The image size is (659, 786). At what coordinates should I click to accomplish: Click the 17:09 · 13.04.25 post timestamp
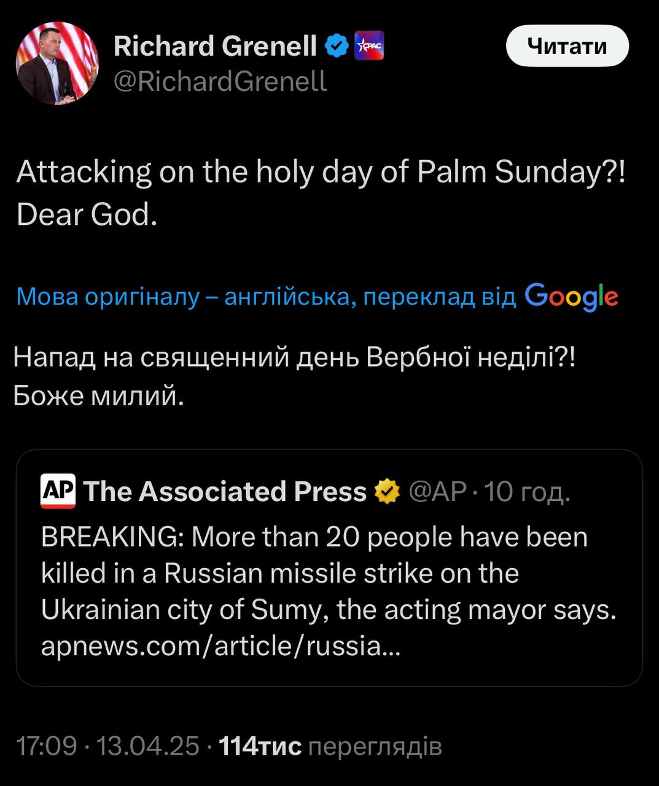pyautogui.click(x=107, y=746)
